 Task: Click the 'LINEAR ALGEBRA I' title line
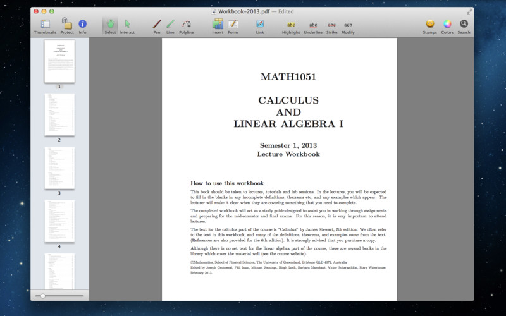(288, 124)
